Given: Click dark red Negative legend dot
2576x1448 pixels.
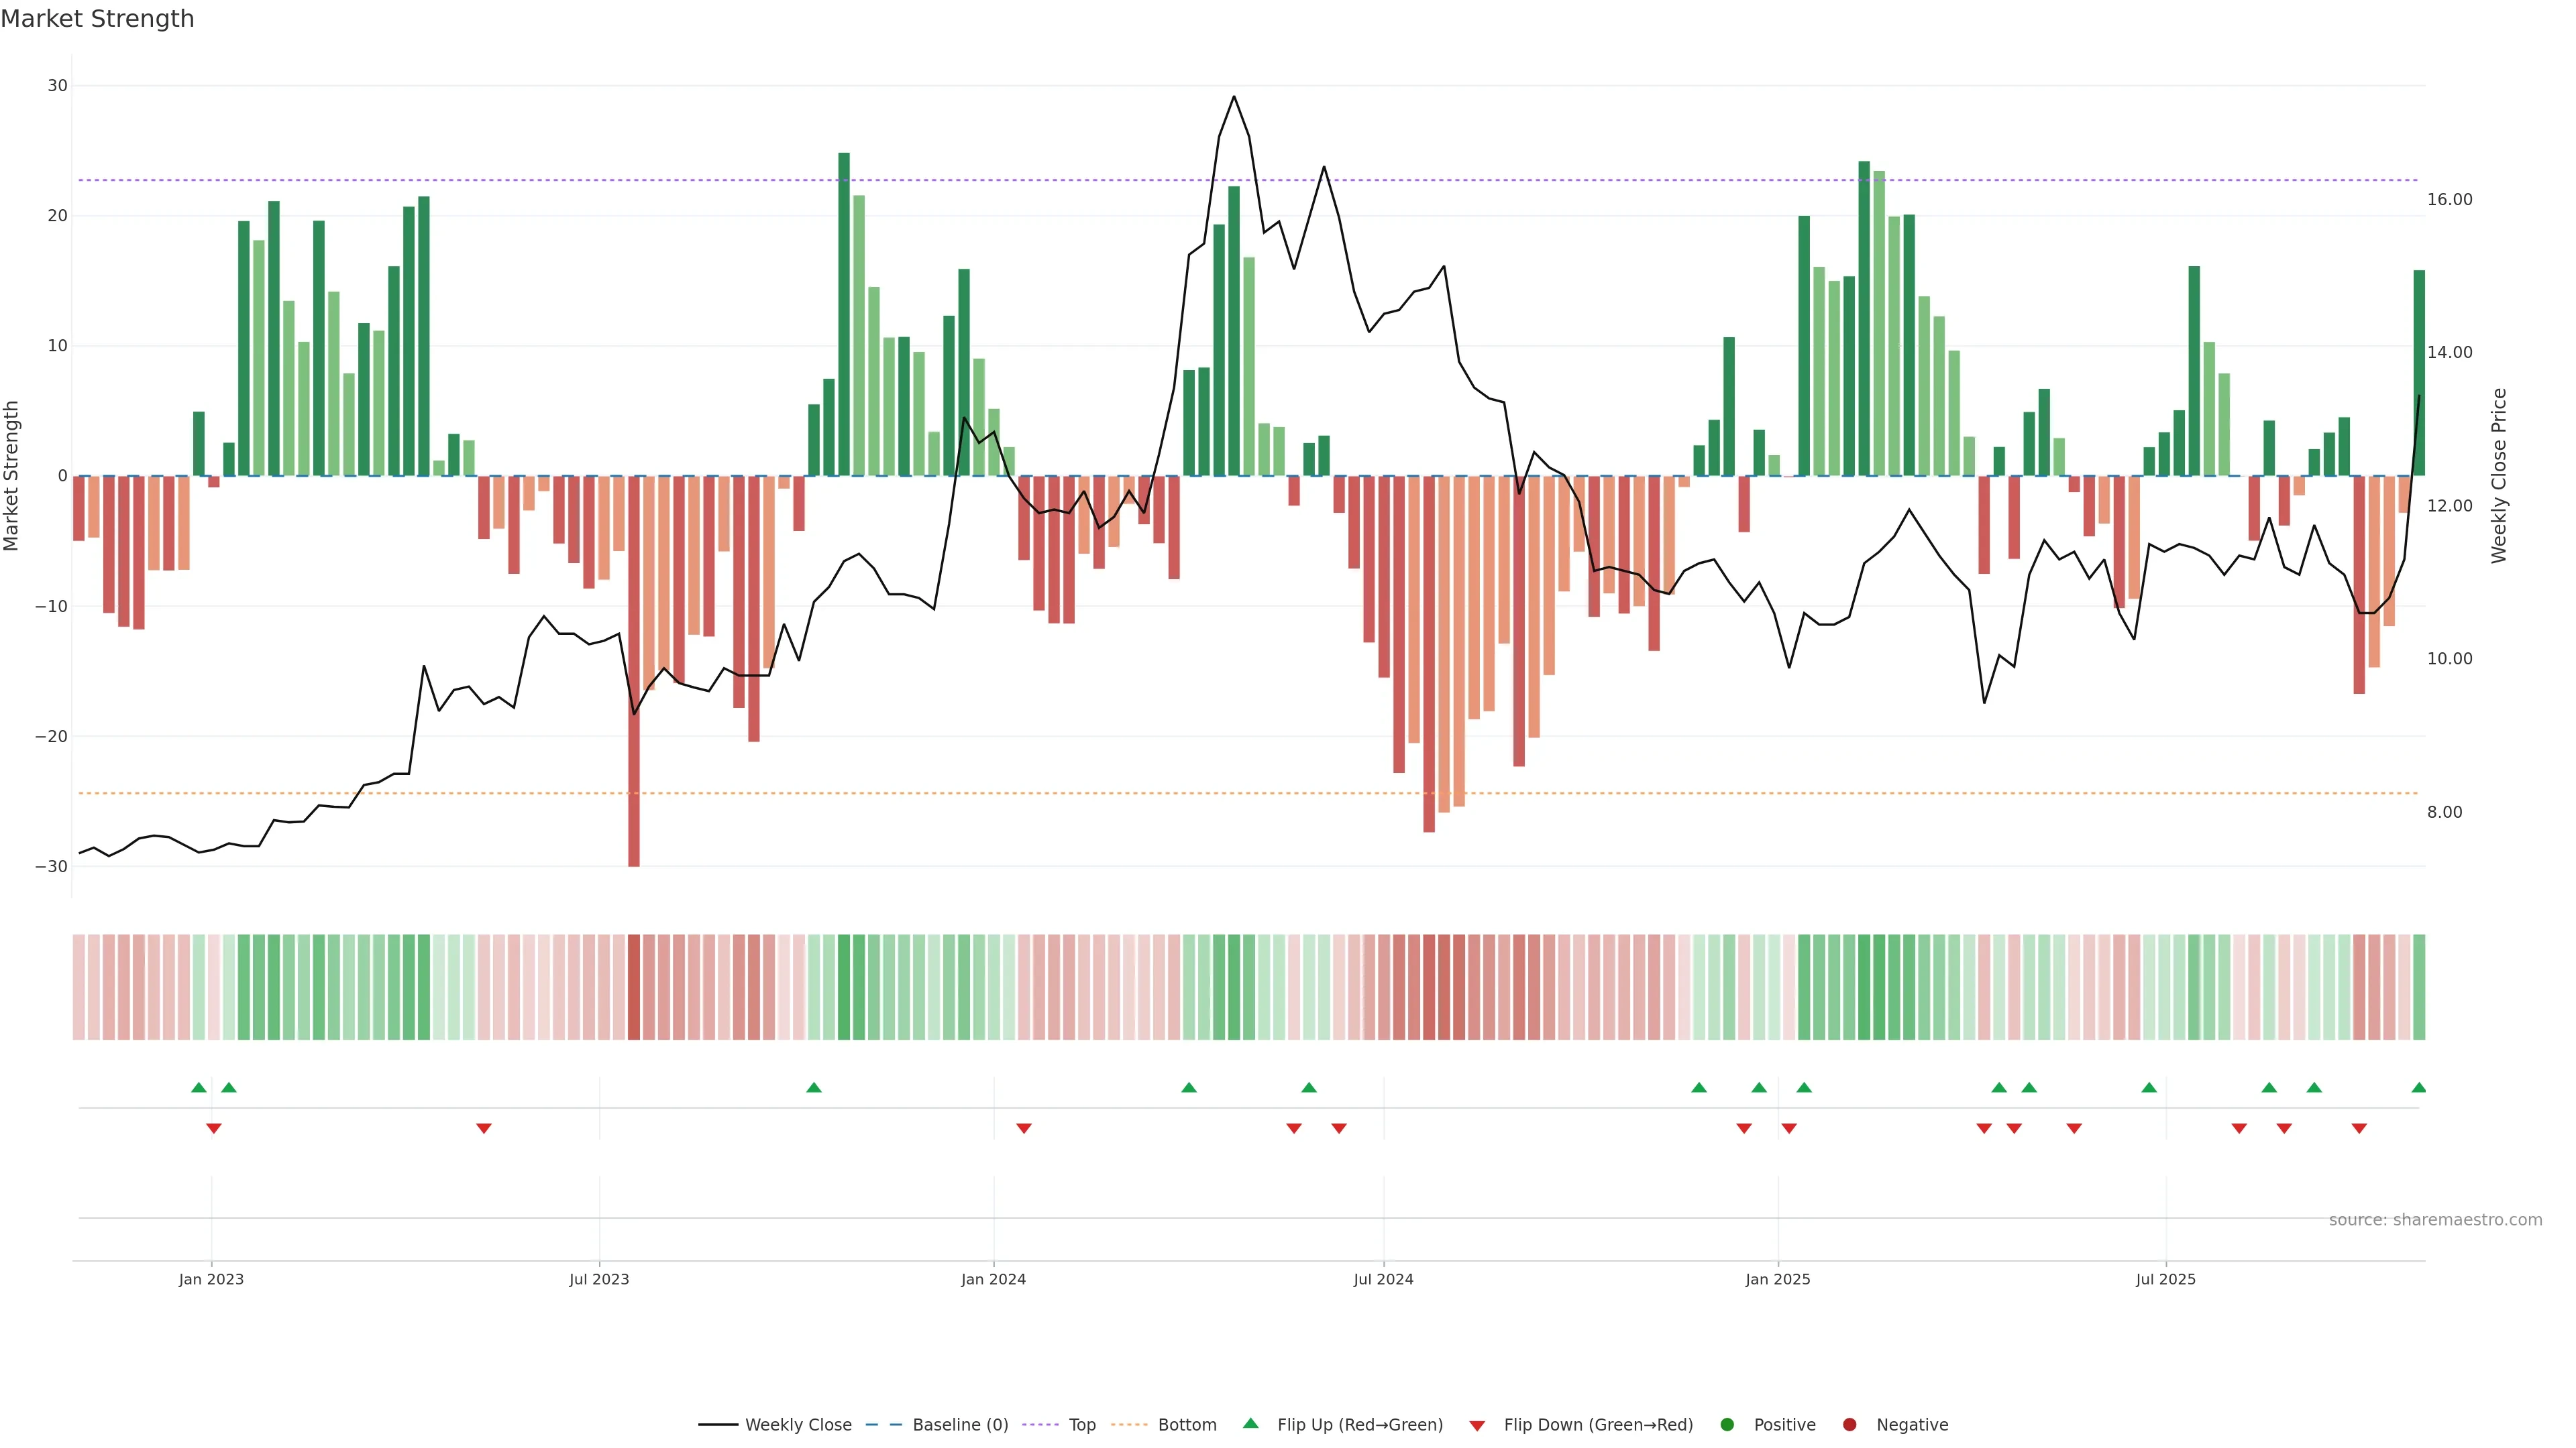Looking at the screenshot, I should coord(1849,1425).
